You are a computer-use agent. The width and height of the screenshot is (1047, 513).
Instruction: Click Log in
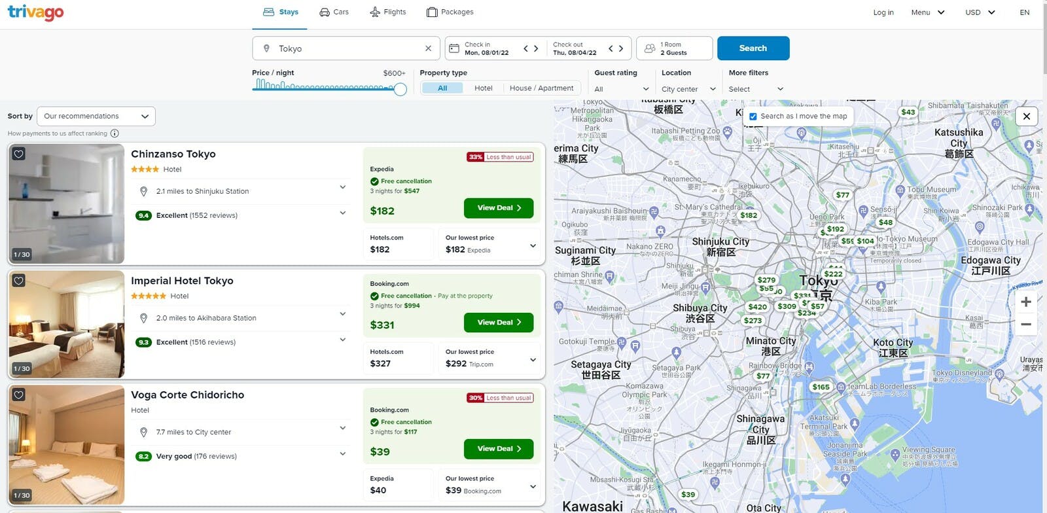[x=883, y=12]
